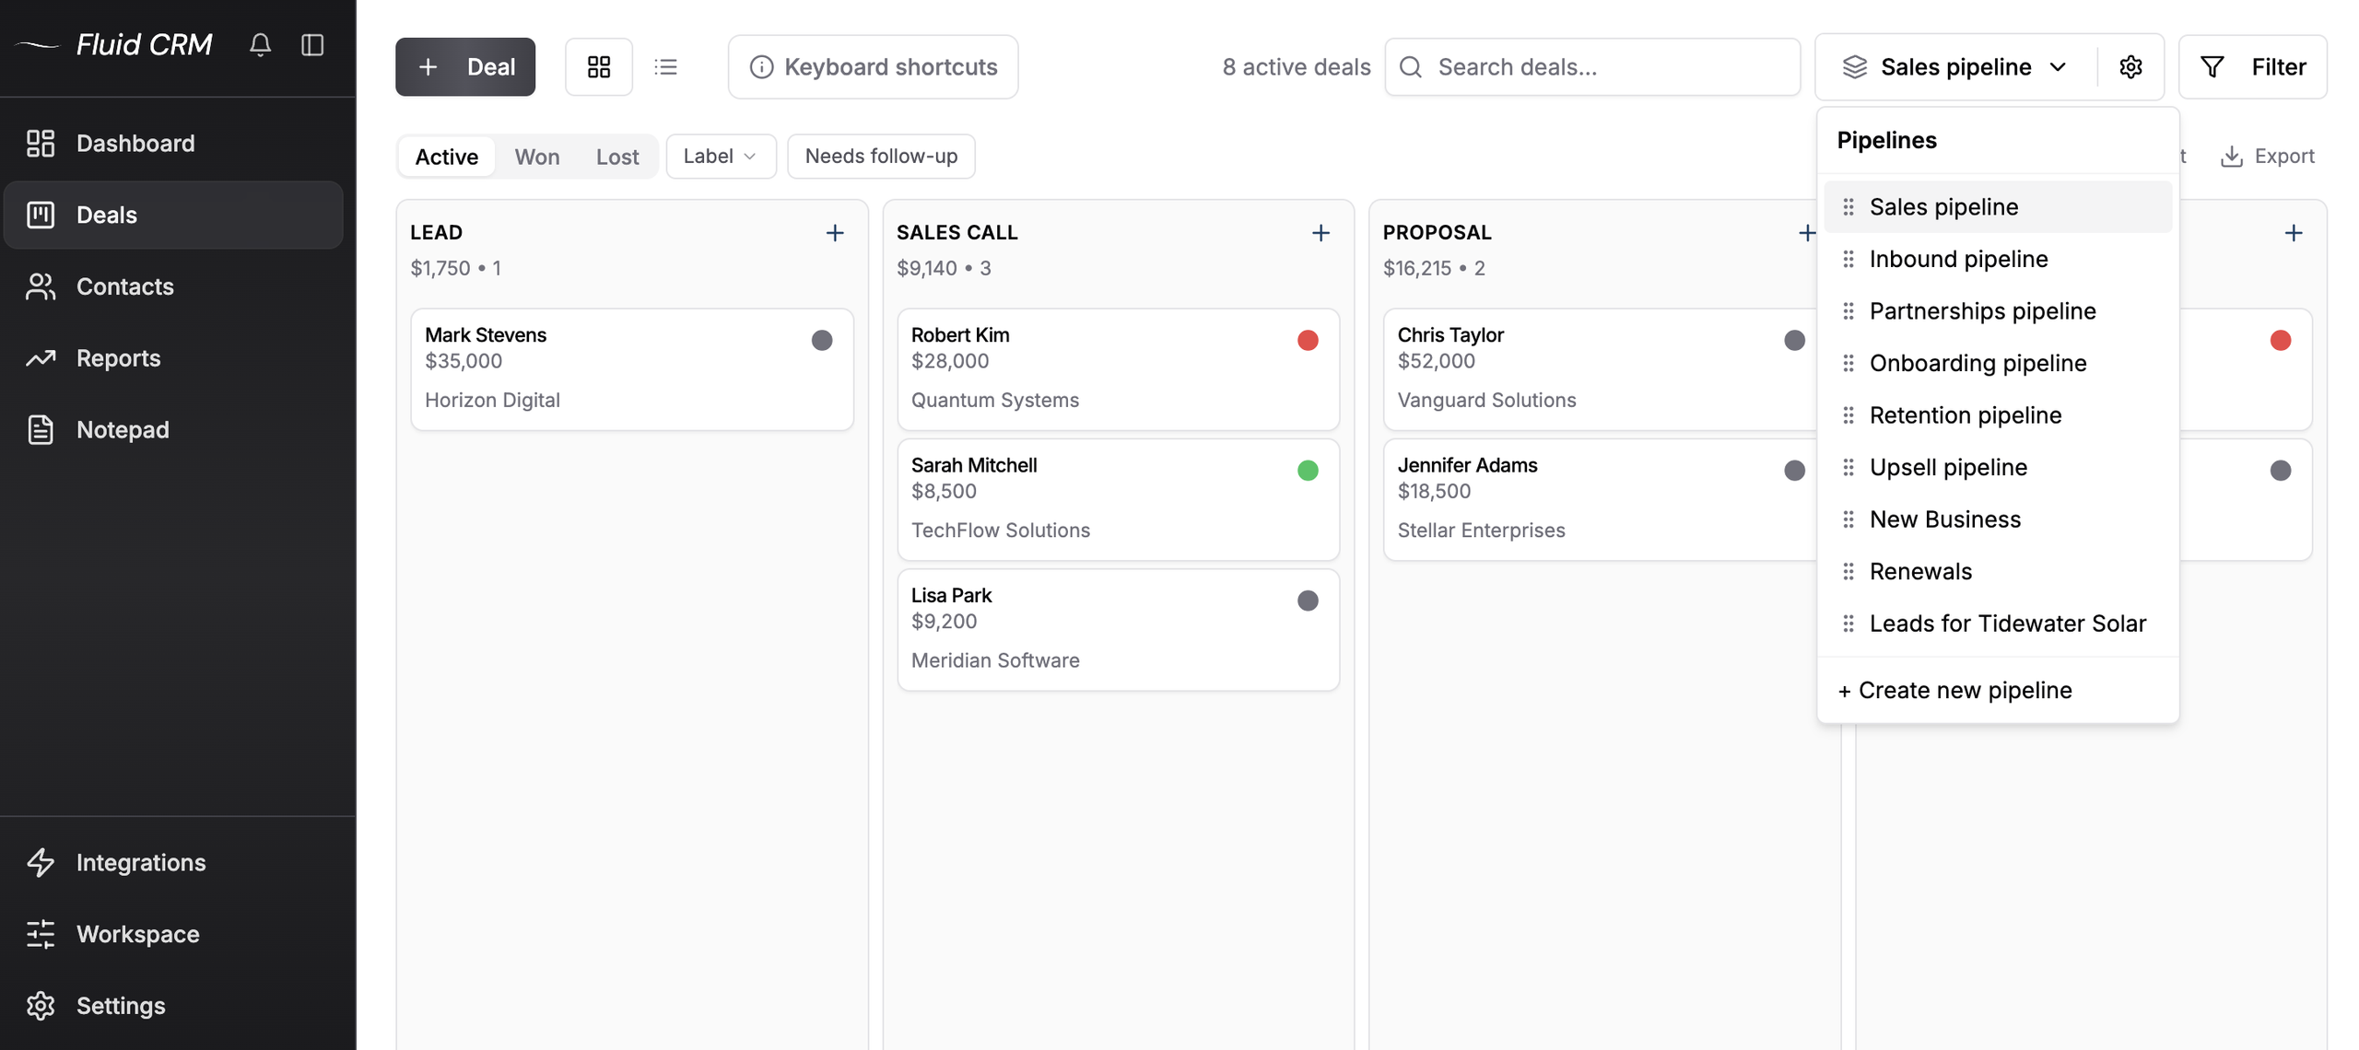Open Jennifer Adams deal card
This screenshot has height=1050, width=2359.
[x=1598, y=498]
